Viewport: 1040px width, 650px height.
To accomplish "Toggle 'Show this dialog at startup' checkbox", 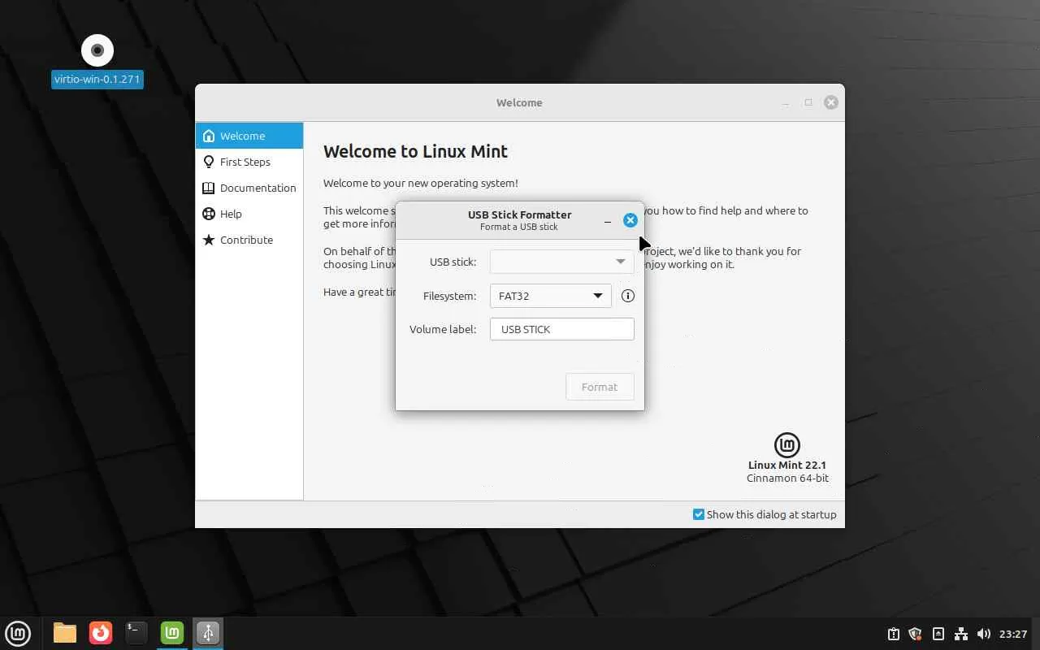I will click(699, 514).
